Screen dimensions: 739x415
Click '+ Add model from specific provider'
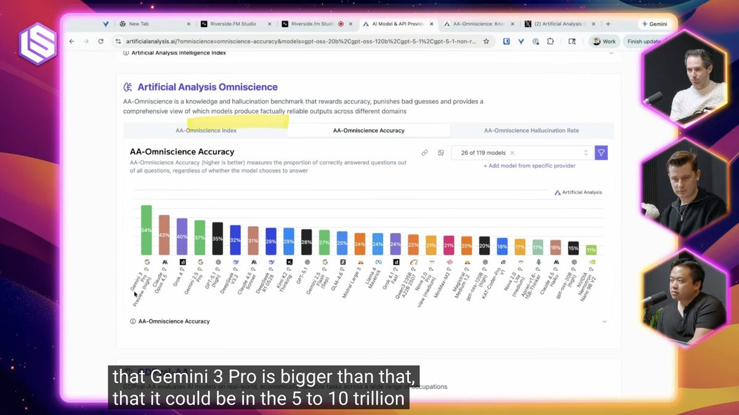pyautogui.click(x=530, y=166)
